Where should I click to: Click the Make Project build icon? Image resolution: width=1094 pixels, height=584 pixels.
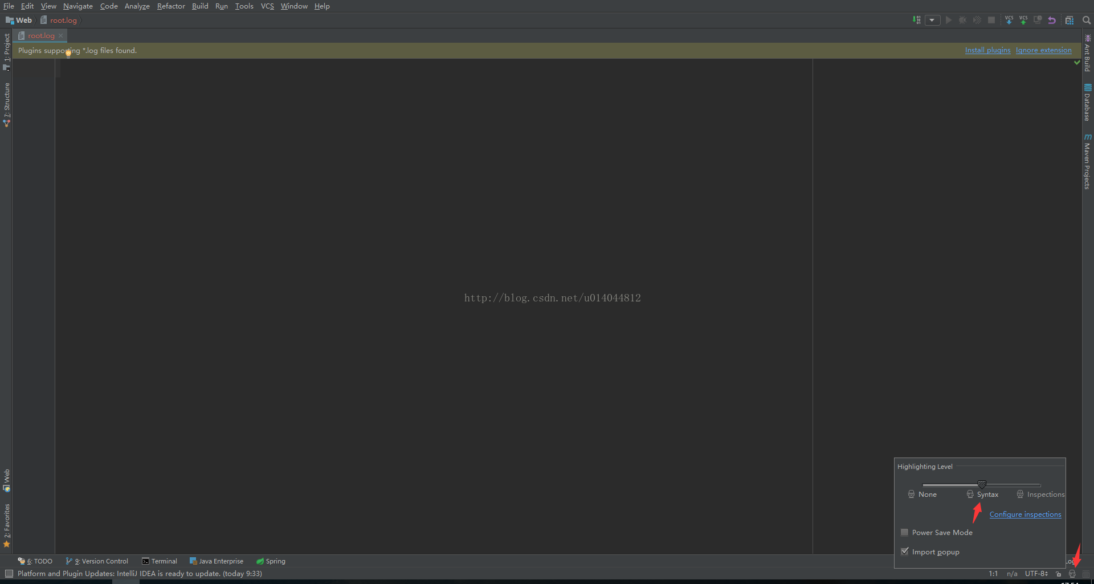(x=917, y=20)
